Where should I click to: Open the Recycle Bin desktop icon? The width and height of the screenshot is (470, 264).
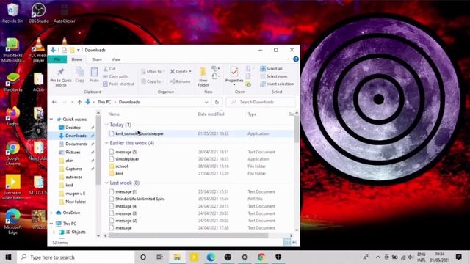[12, 13]
